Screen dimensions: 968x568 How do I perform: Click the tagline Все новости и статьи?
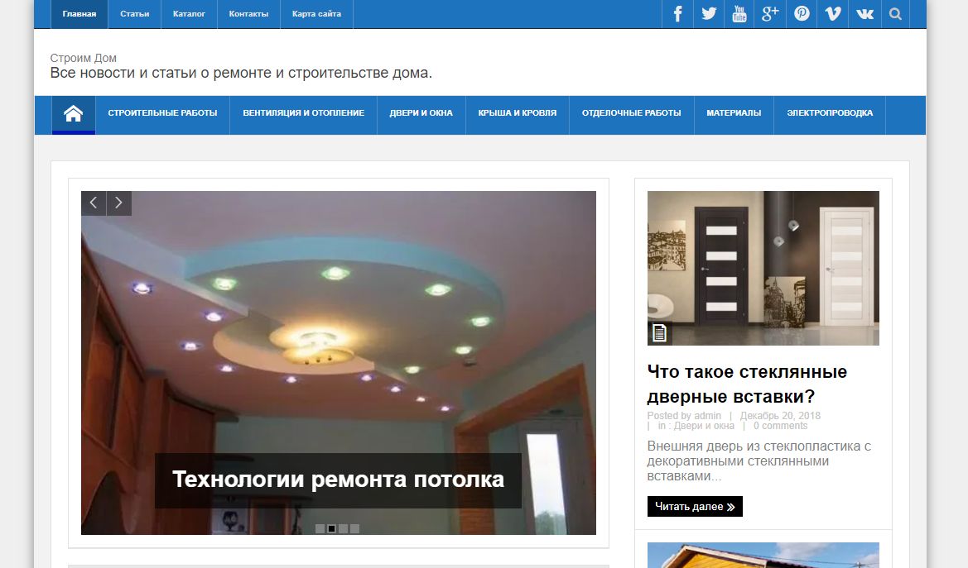tap(241, 73)
